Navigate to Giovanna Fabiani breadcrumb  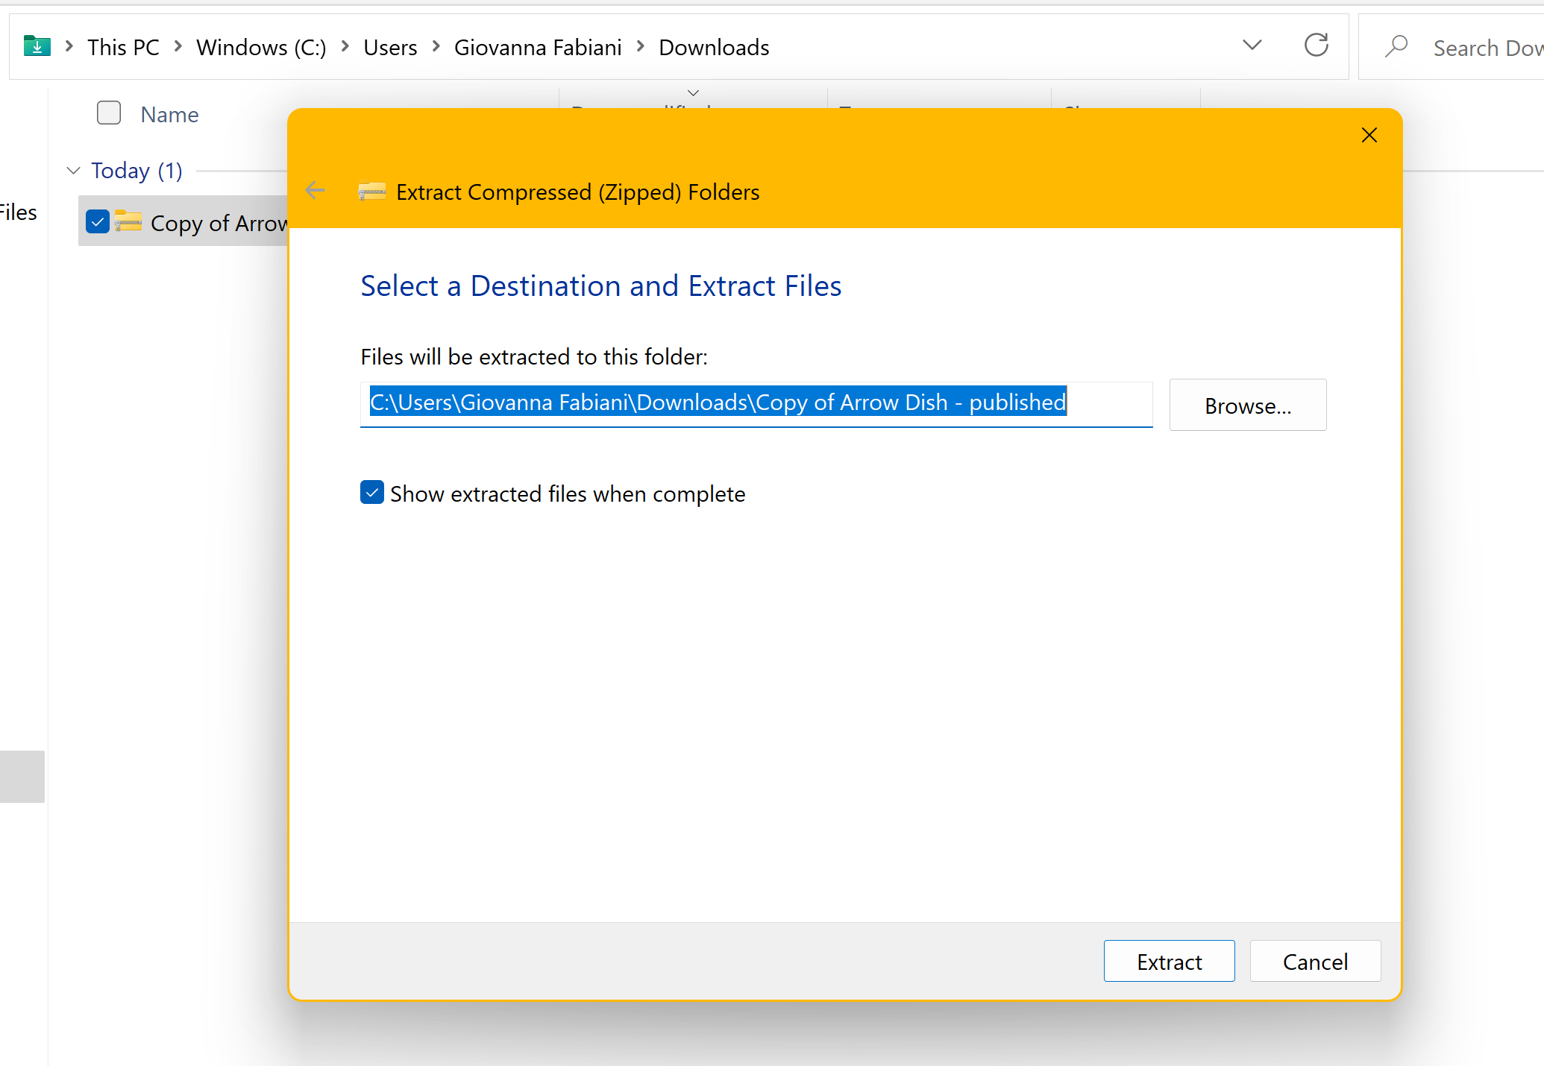coord(537,48)
